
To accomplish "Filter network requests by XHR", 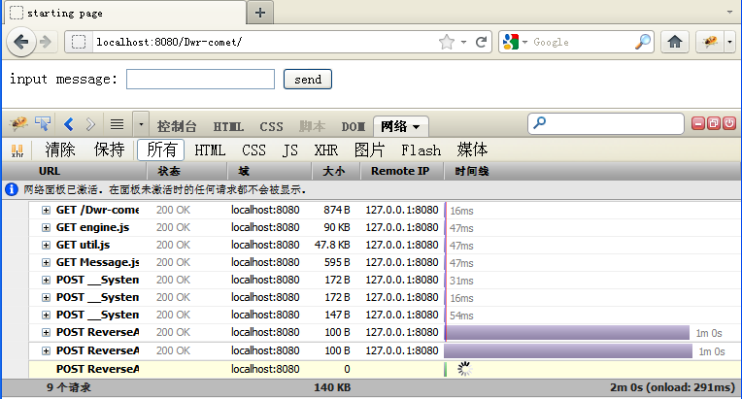I will (x=326, y=150).
